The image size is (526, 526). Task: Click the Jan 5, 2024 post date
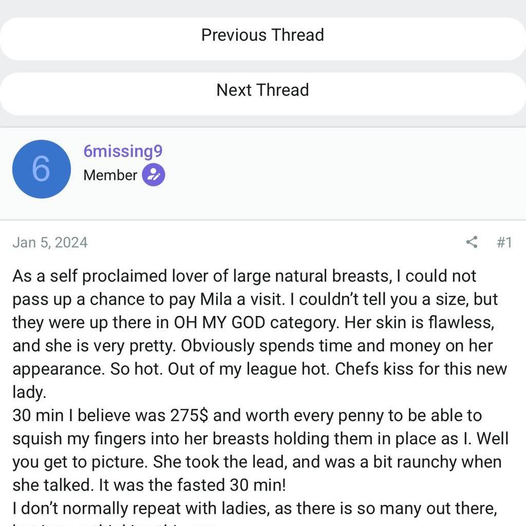[50, 242]
